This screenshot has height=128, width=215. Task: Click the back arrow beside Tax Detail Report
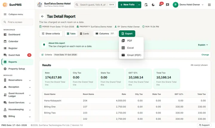point(42,16)
